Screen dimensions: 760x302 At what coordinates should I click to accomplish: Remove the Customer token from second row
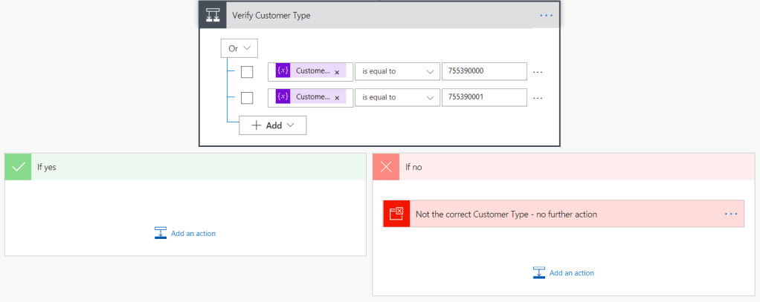point(337,98)
